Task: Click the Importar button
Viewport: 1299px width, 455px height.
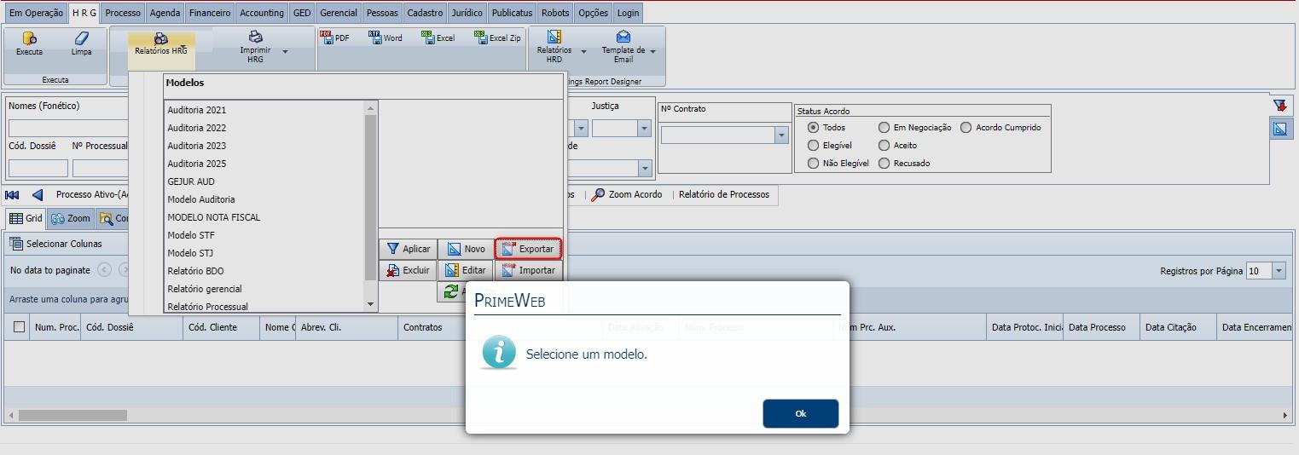Action: tap(529, 270)
